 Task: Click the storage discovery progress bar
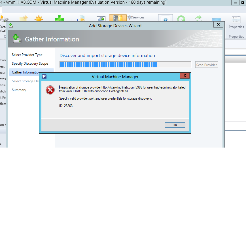(125, 65)
